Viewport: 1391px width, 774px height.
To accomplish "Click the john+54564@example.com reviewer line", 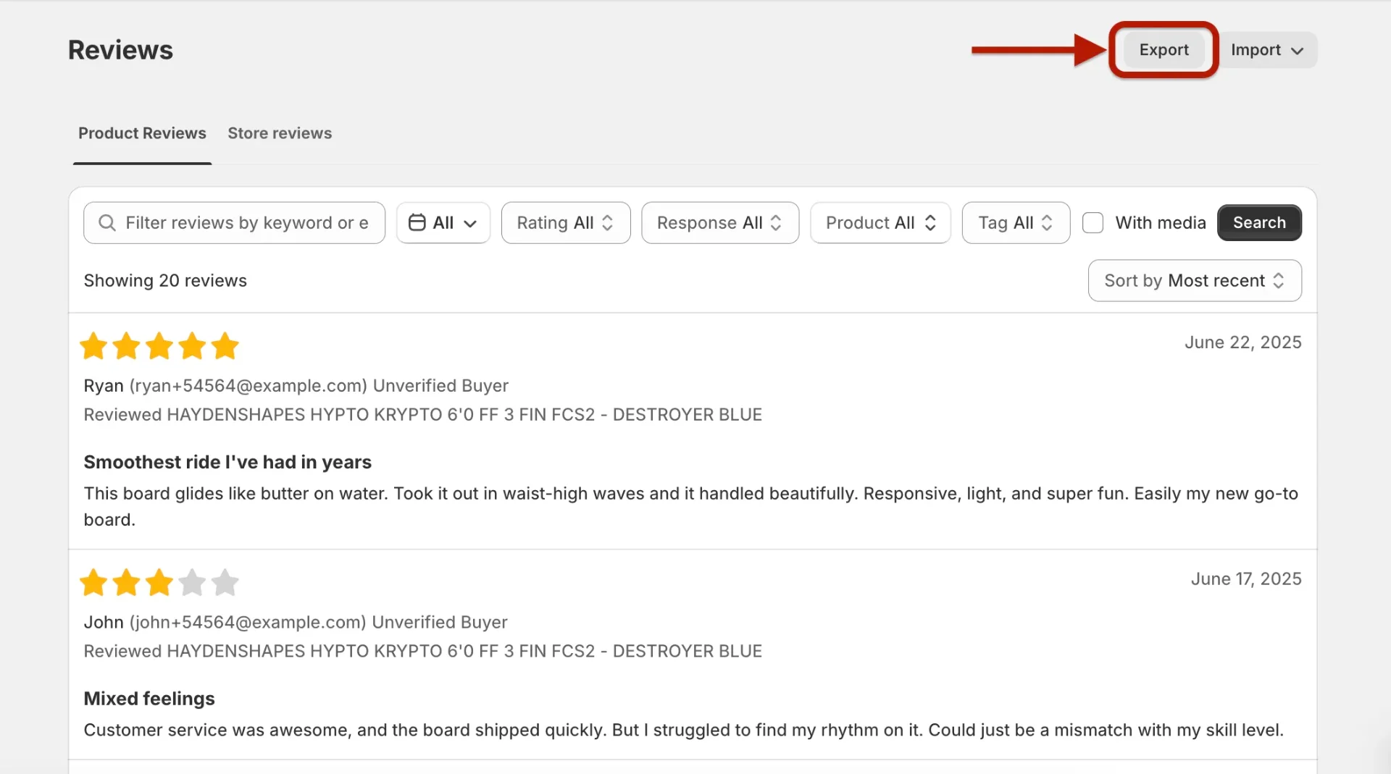I will pos(295,623).
